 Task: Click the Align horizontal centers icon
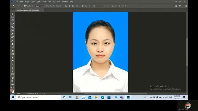tap(69, 6)
